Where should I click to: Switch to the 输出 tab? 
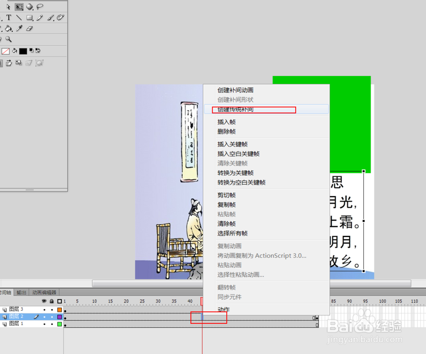point(21,292)
